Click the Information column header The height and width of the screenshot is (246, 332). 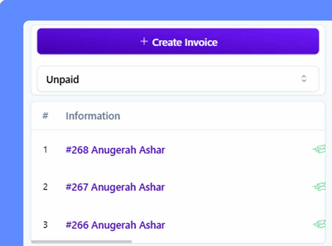pyautogui.click(x=93, y=116)
